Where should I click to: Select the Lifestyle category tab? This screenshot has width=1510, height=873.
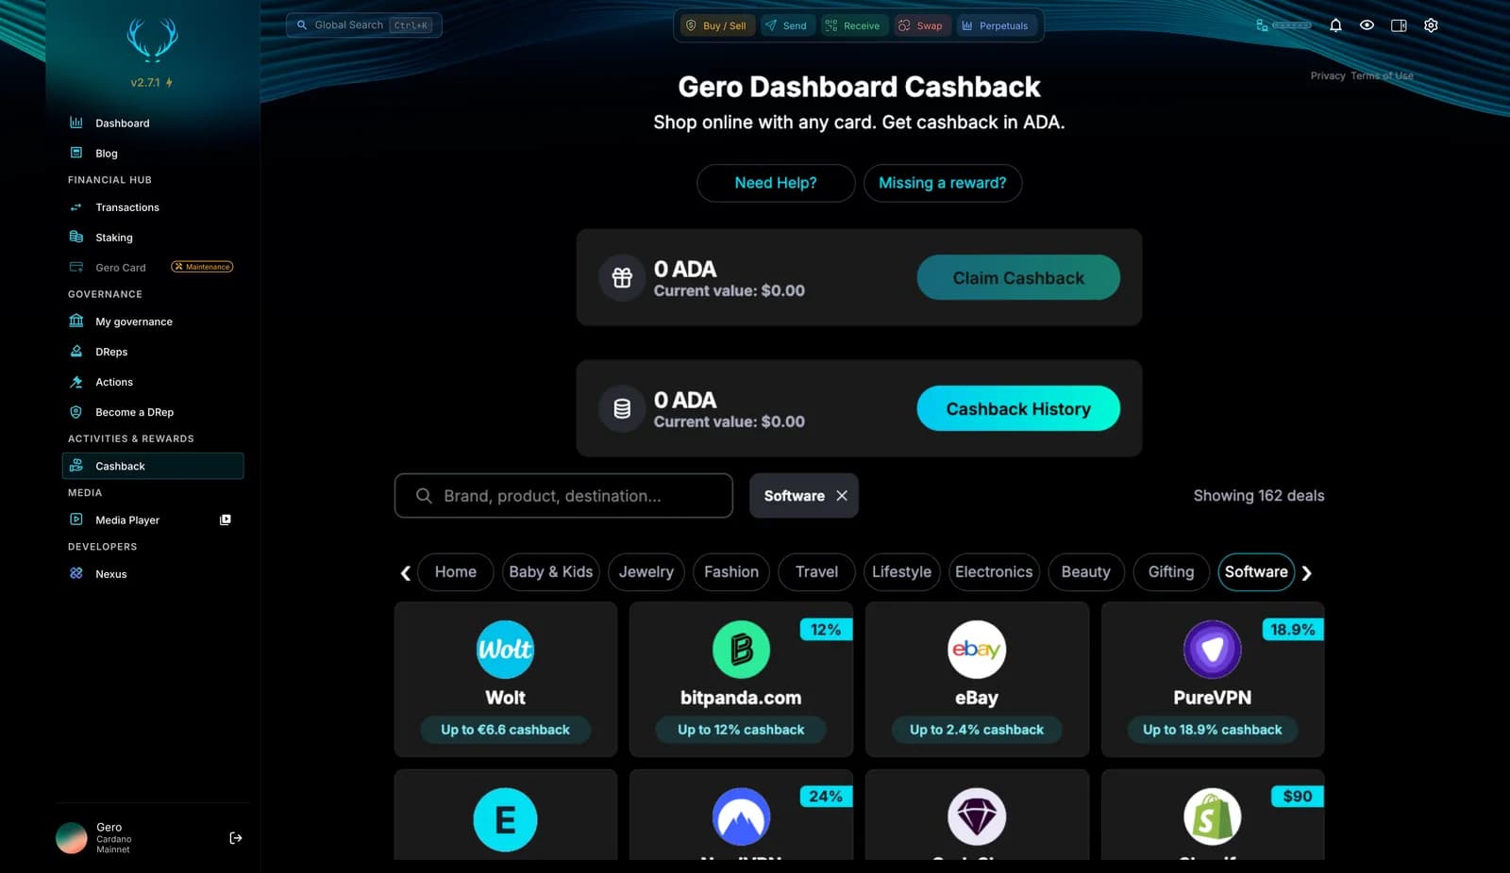902,572
